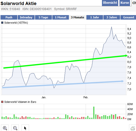136x131 pixels.
Task: Click the 8,2 price axis label
Action: point(129,57)
